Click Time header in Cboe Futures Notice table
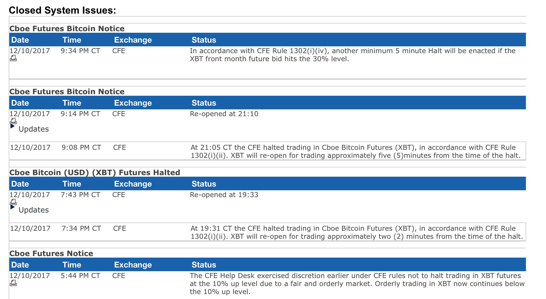The width and height of the screenshot is (546, 299). (x=72, y=265)
